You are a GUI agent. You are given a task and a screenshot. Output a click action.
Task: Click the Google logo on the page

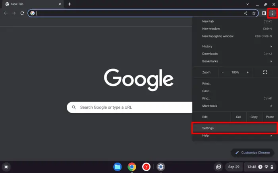[x=139, y=79]
